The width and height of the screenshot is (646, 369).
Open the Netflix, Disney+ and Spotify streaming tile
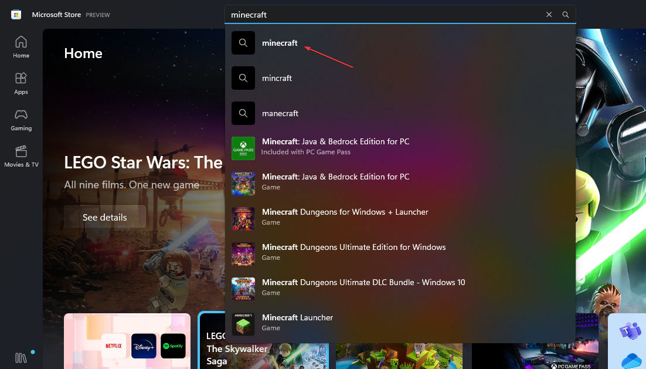[127, 346]
